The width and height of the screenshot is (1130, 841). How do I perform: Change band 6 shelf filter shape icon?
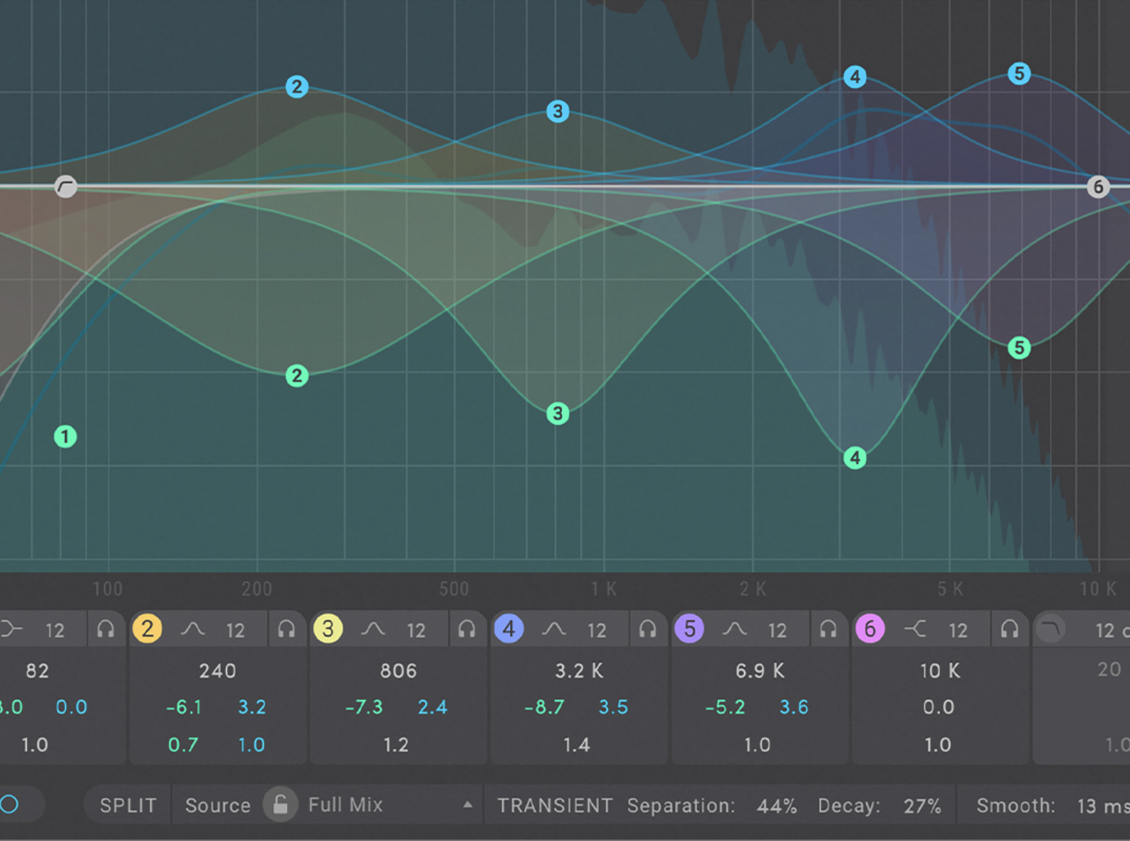click(915, 629)
